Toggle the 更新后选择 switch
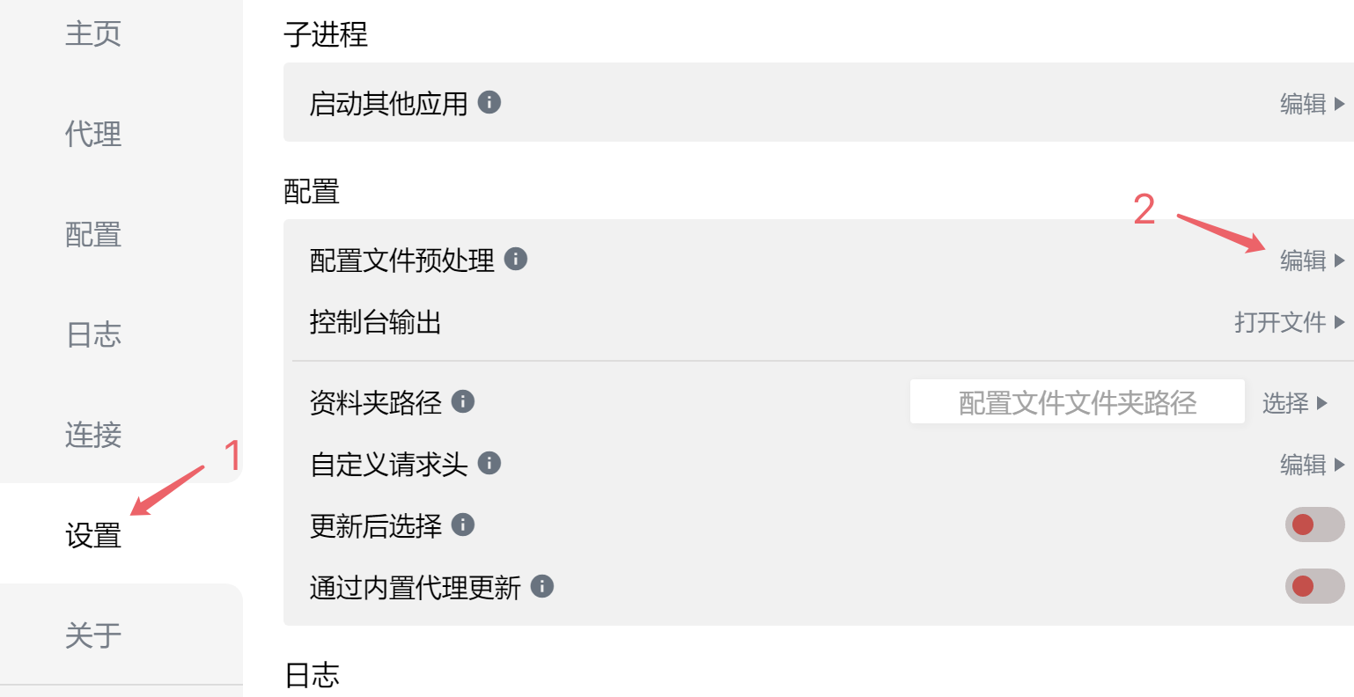 click(x=1314, y=525)
